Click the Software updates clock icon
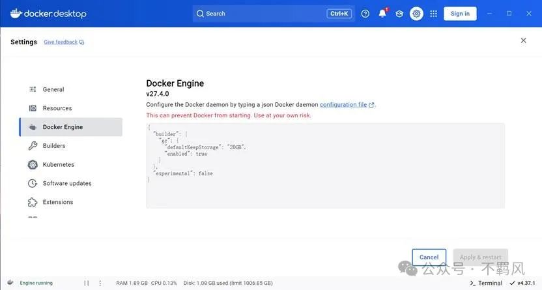The height and width of the screenshot is (290, 542). pos(33,183)
